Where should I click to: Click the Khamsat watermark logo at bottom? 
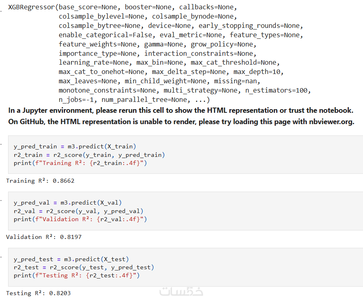click(x=181, y=291)
